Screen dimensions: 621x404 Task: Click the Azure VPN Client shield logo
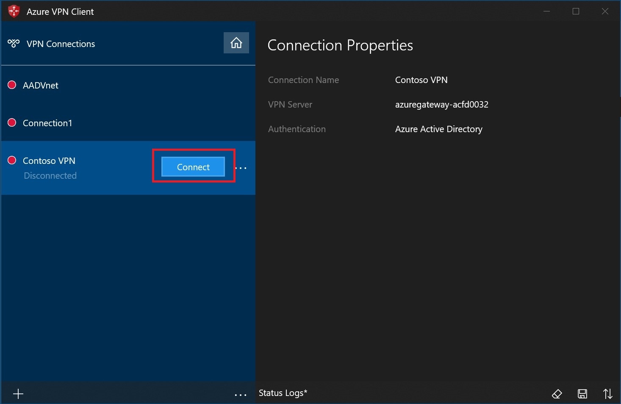click(14, 11)
